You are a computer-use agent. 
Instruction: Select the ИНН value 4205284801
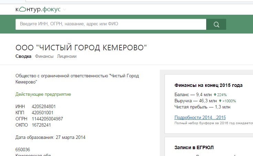44,107
